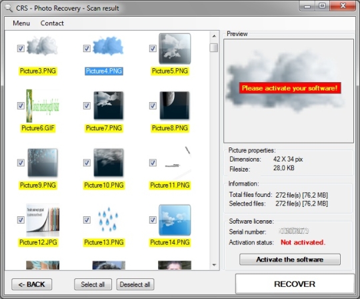This screenshot has width=360, height=299.
Task: Click the 'Please activate your software!' banner
Action: pos(290,88)
